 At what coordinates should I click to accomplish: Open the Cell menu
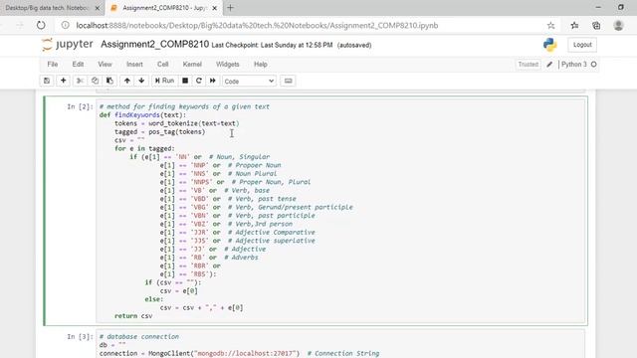click(x=163, y=64)
